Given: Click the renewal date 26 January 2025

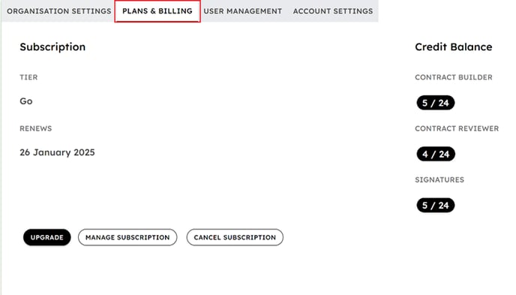Looking at the screenshot, I should 57,152.
